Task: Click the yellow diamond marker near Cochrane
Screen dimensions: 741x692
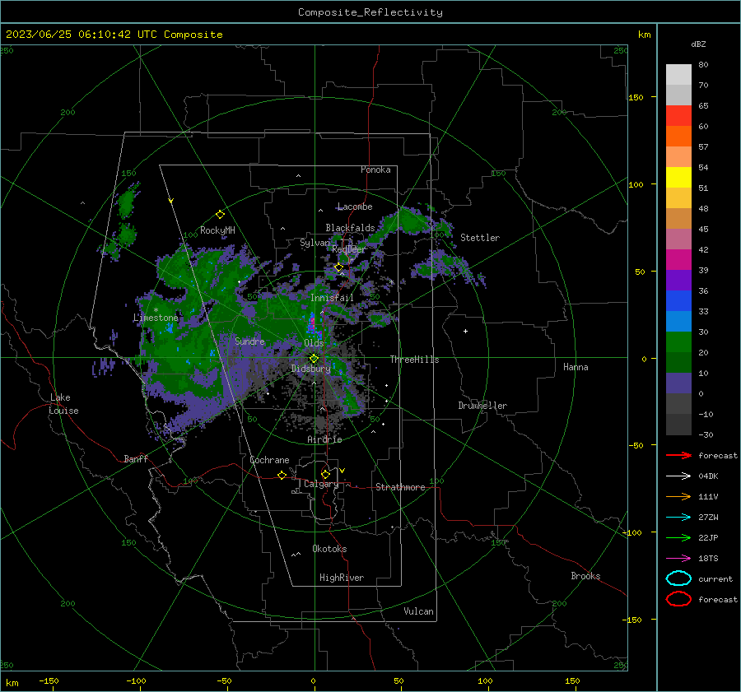Action: (x=282, y=476)
